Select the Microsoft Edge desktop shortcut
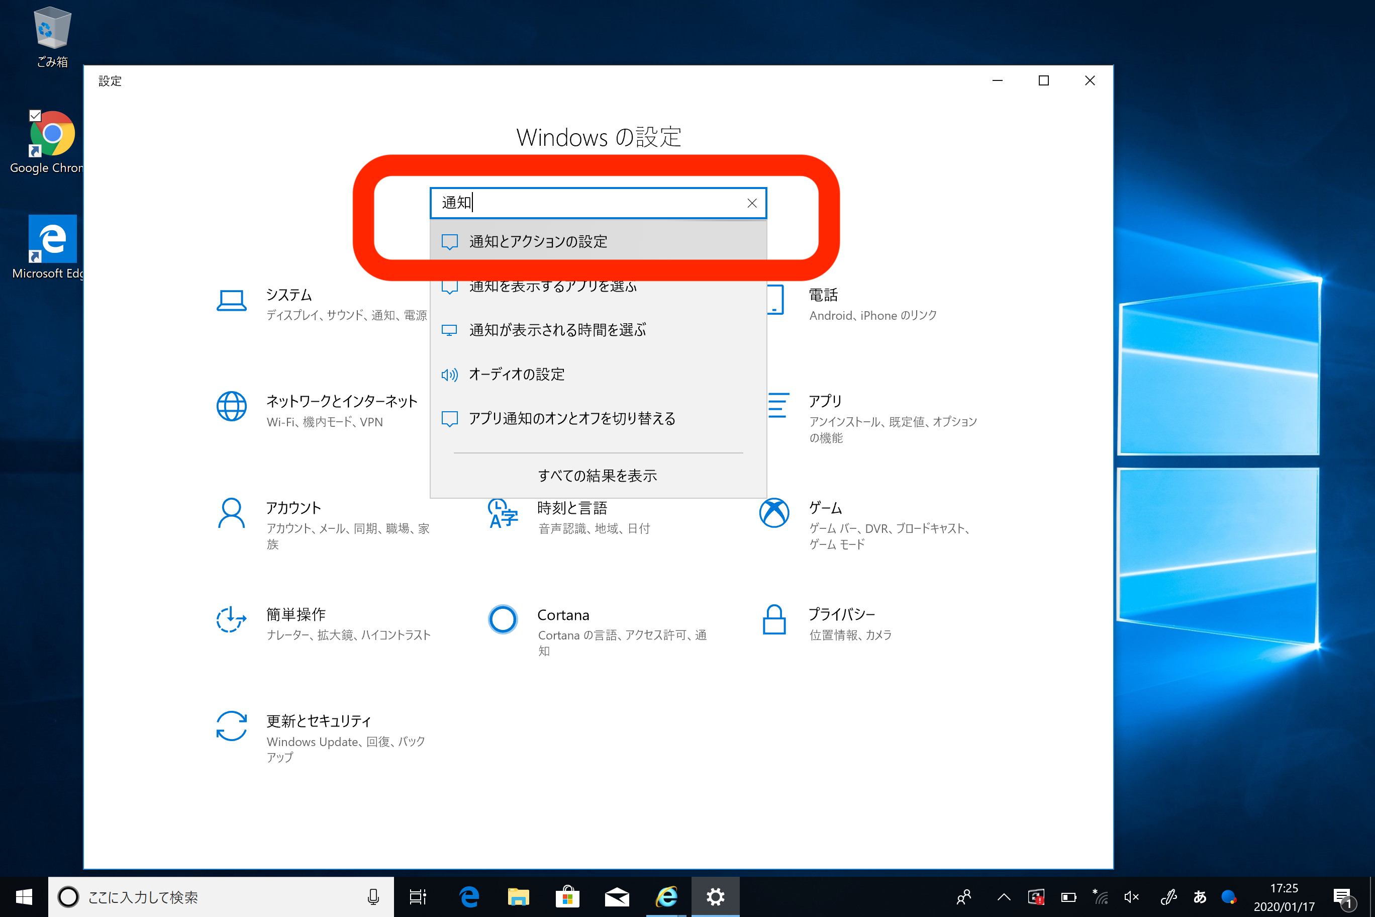Image resolution: width=1375 pixels, height=917 pixels. point(48,247)
